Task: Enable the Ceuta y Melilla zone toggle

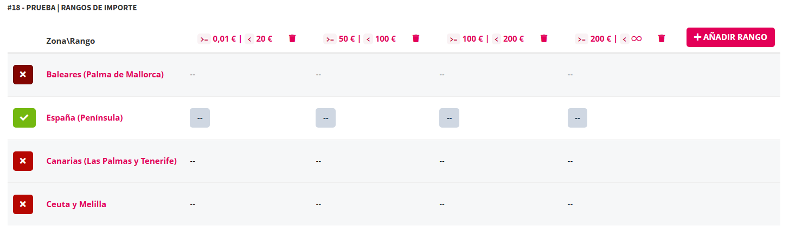Action: pos(23,204)
